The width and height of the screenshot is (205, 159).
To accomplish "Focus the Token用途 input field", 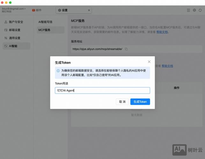I will pos(102,90).
